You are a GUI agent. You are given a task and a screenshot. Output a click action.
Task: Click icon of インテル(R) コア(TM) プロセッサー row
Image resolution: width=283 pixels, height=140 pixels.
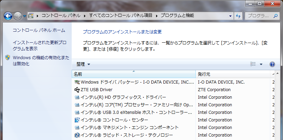click(x=77, y=105)
